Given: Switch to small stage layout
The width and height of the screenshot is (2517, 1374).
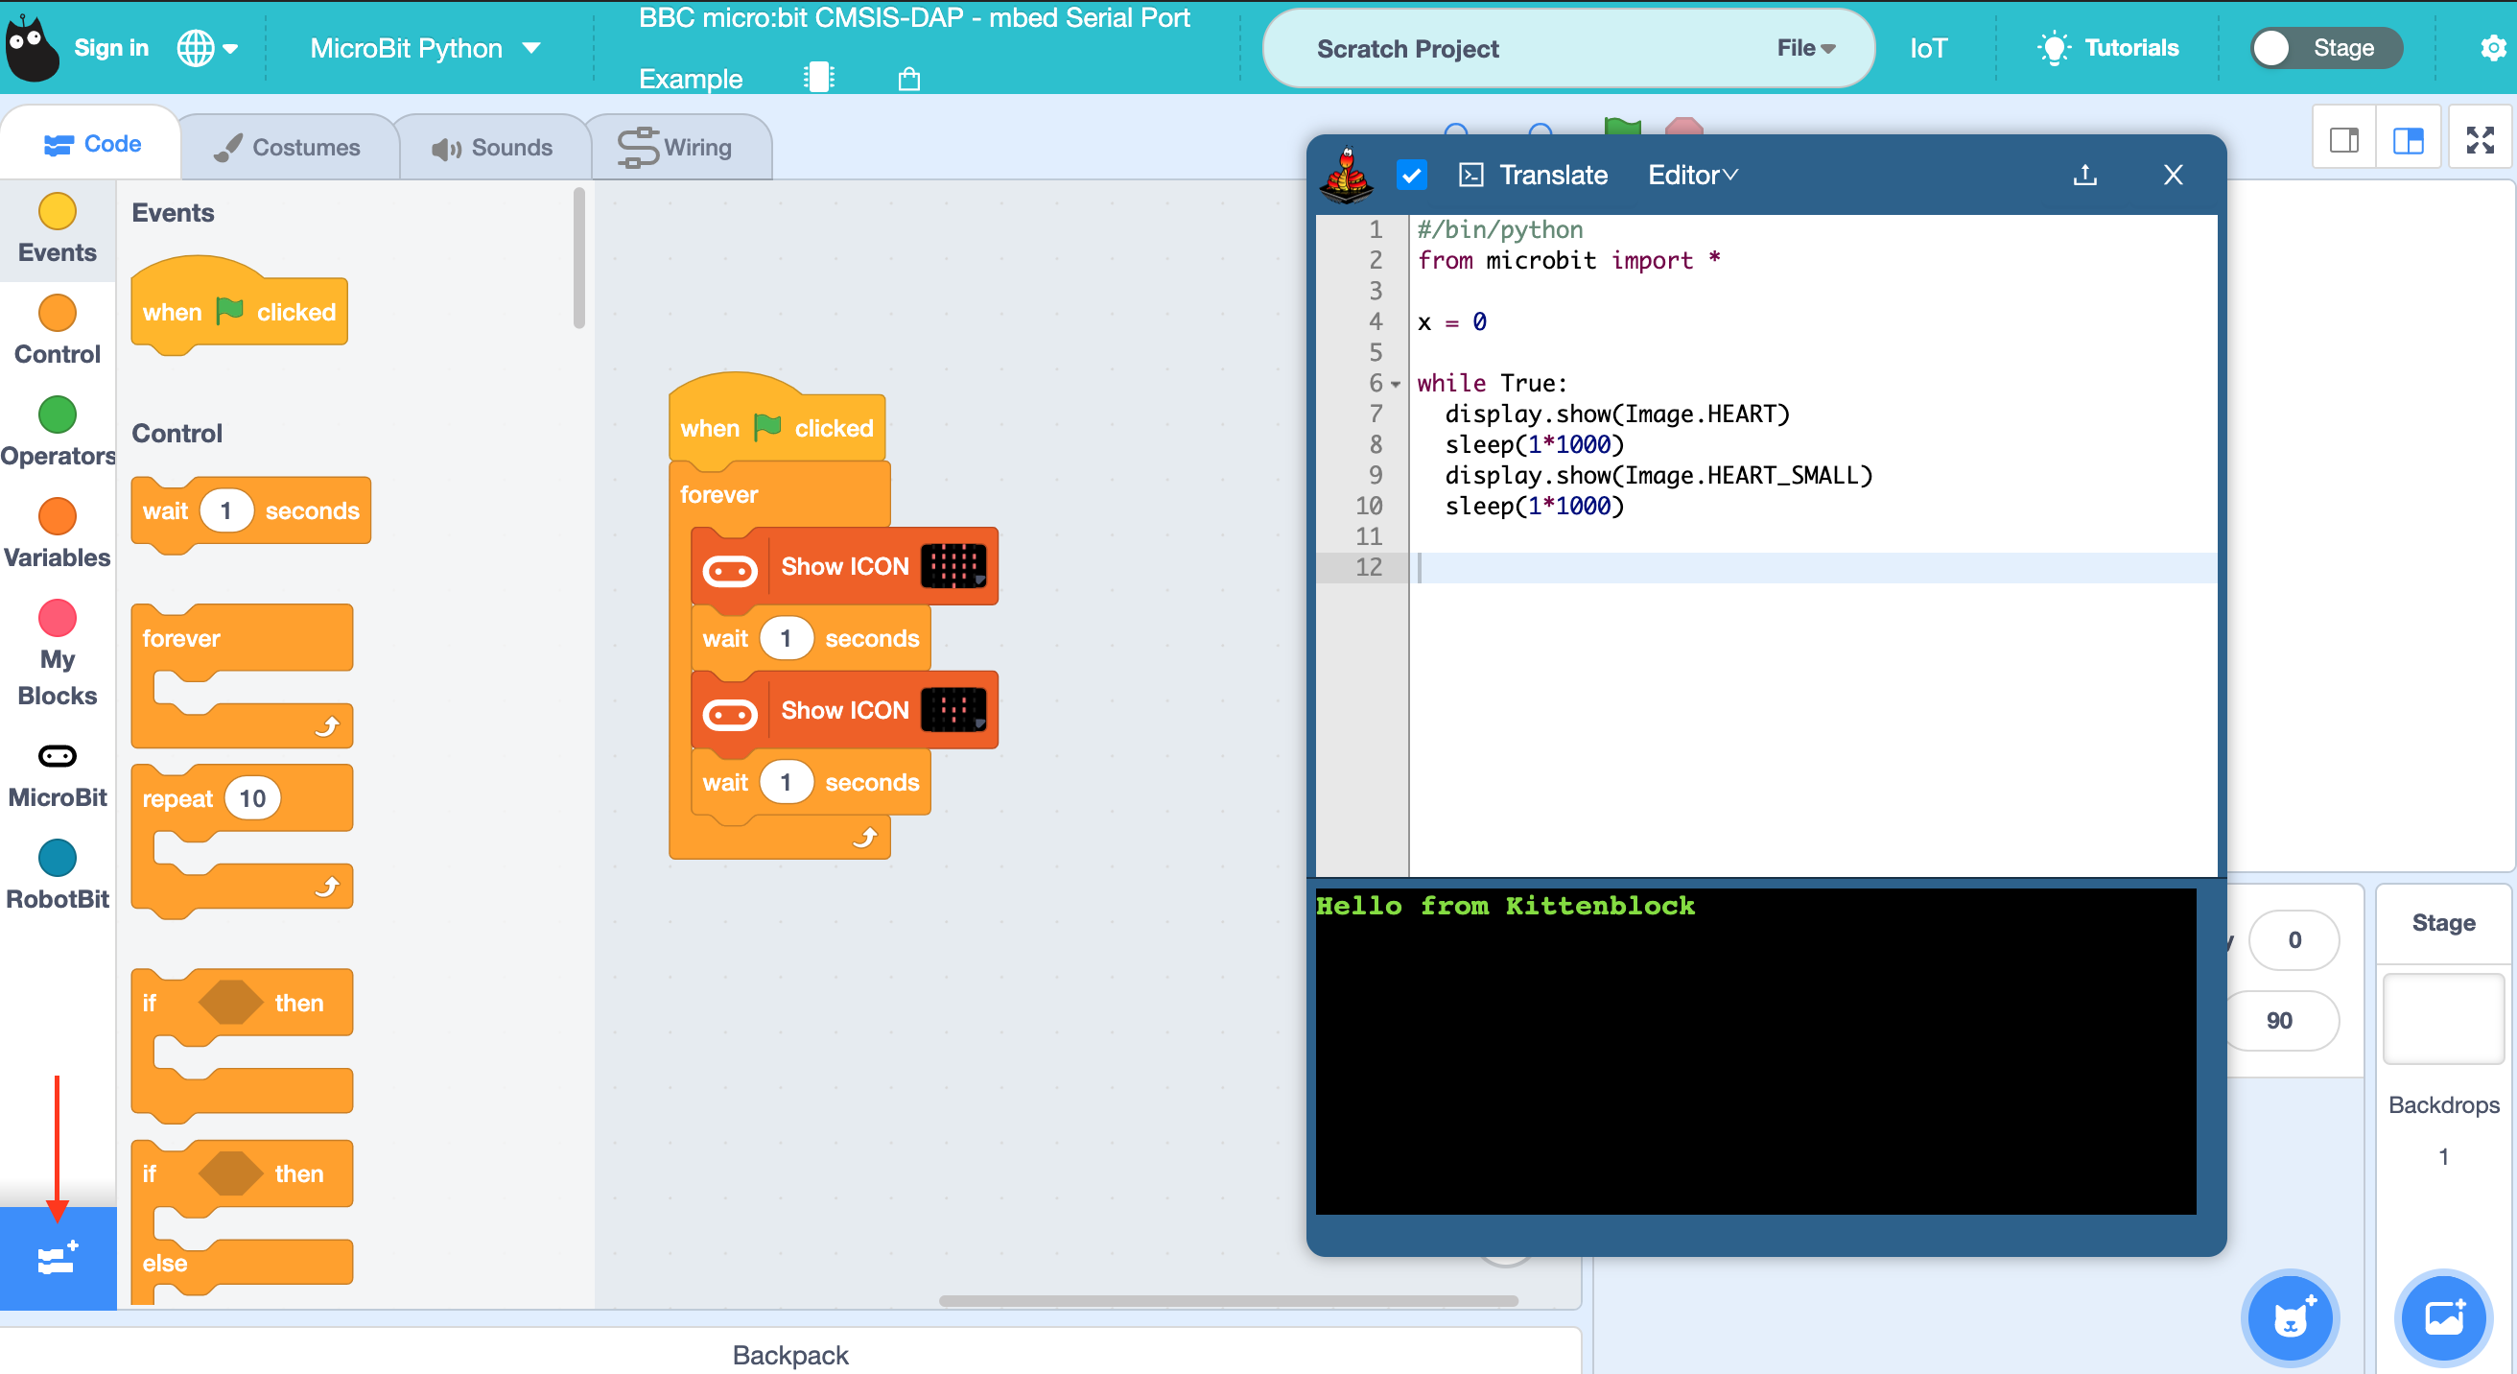Looking at the screenshot, I should click(2343, 141).
